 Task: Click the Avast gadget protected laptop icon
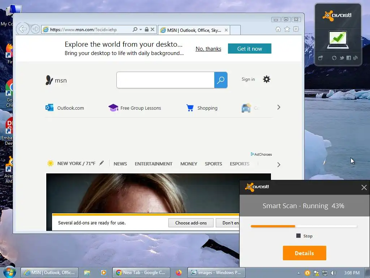click(338, 40)
